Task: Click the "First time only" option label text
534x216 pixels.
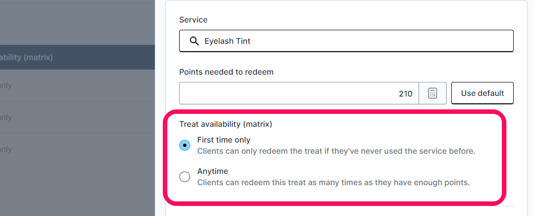Action: pyautogui.click(x=224, y=140)
